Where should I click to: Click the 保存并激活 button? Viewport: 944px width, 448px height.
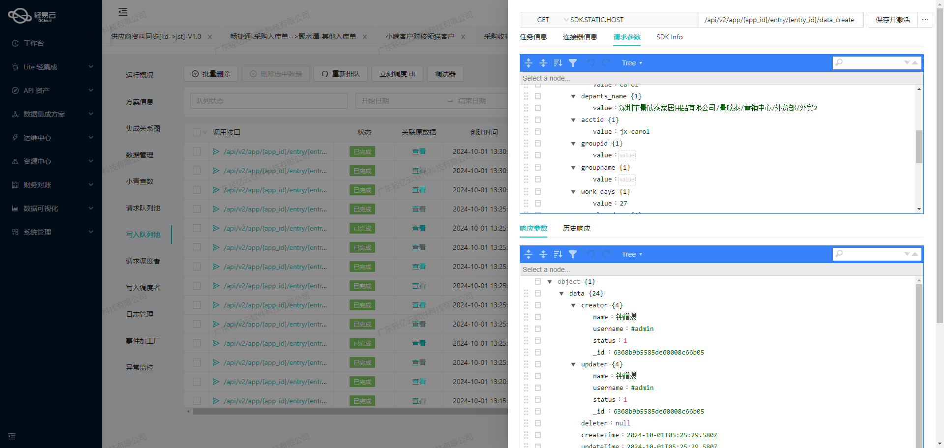892,20
